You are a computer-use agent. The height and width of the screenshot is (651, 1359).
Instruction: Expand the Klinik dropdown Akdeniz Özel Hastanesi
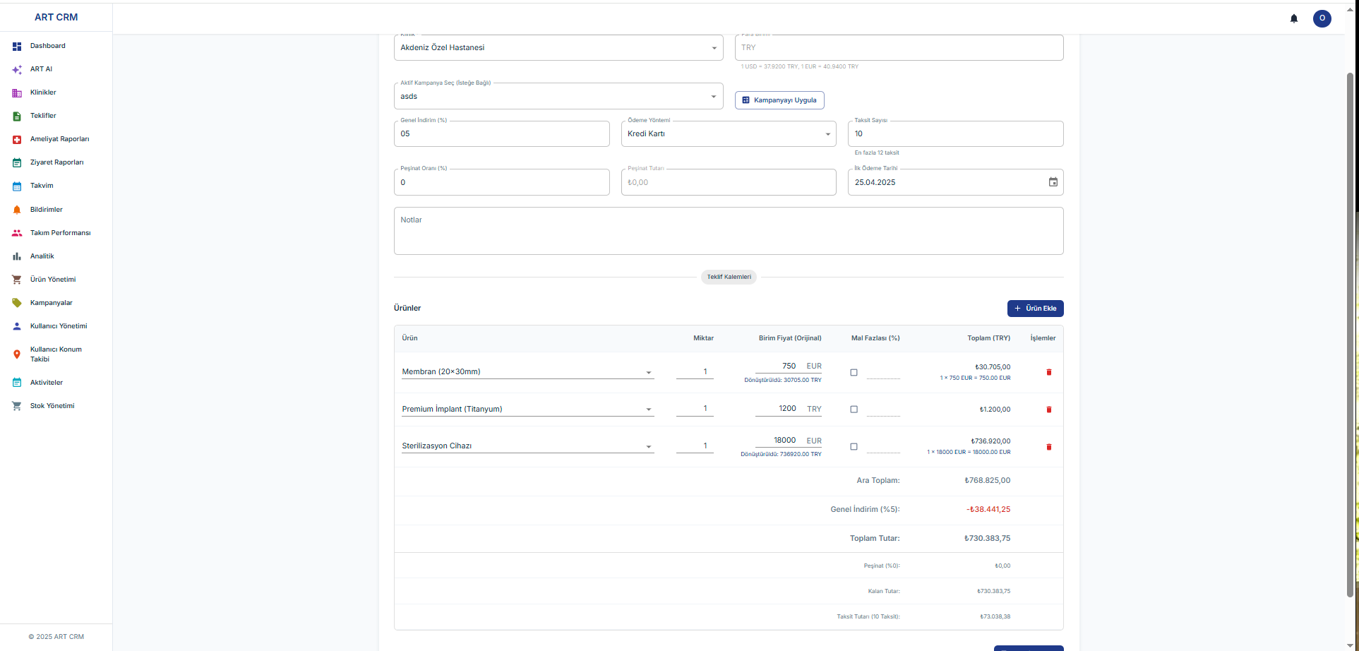pyautogui.click(x=558, y=48)
